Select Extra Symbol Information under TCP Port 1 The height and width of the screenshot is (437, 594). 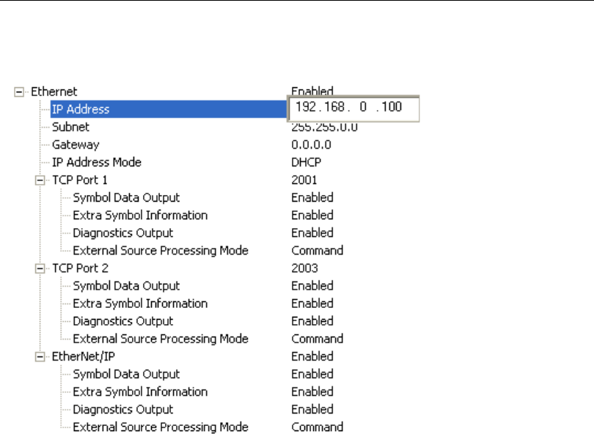point(140,215)
